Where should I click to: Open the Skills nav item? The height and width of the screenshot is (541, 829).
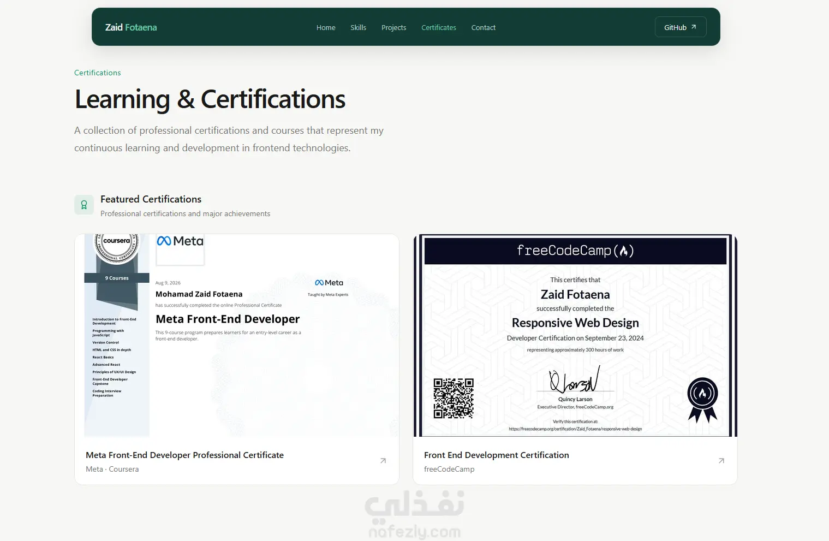358,27
